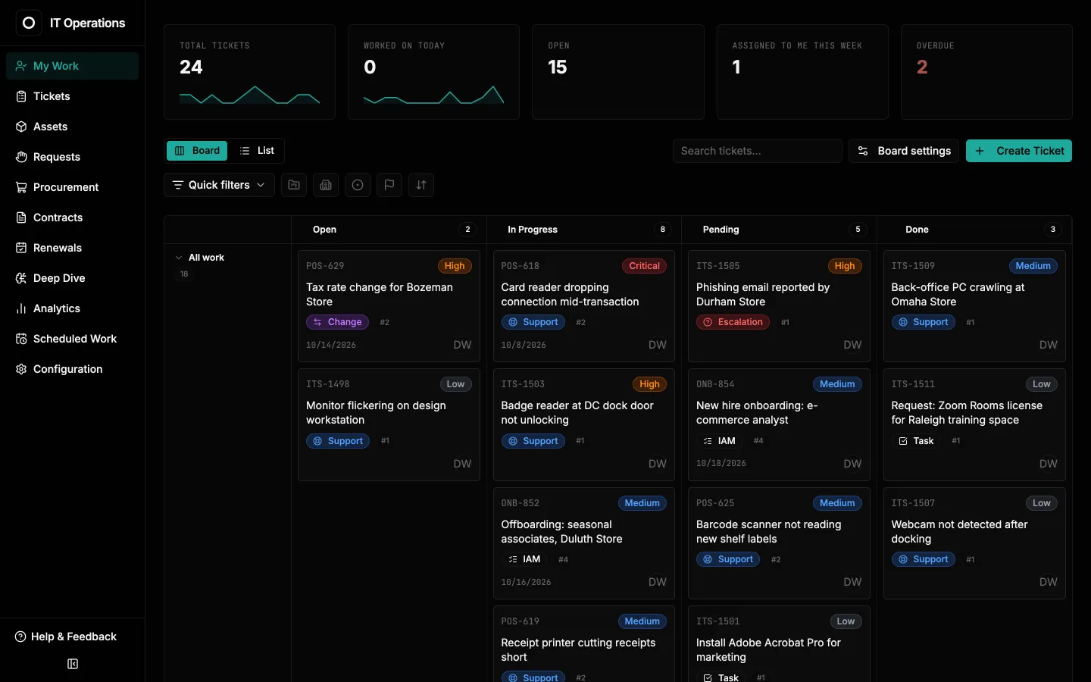This screenshot has height=682, width=1091.
Task: Open Scheduled Work
Action: tap(72, 339)
